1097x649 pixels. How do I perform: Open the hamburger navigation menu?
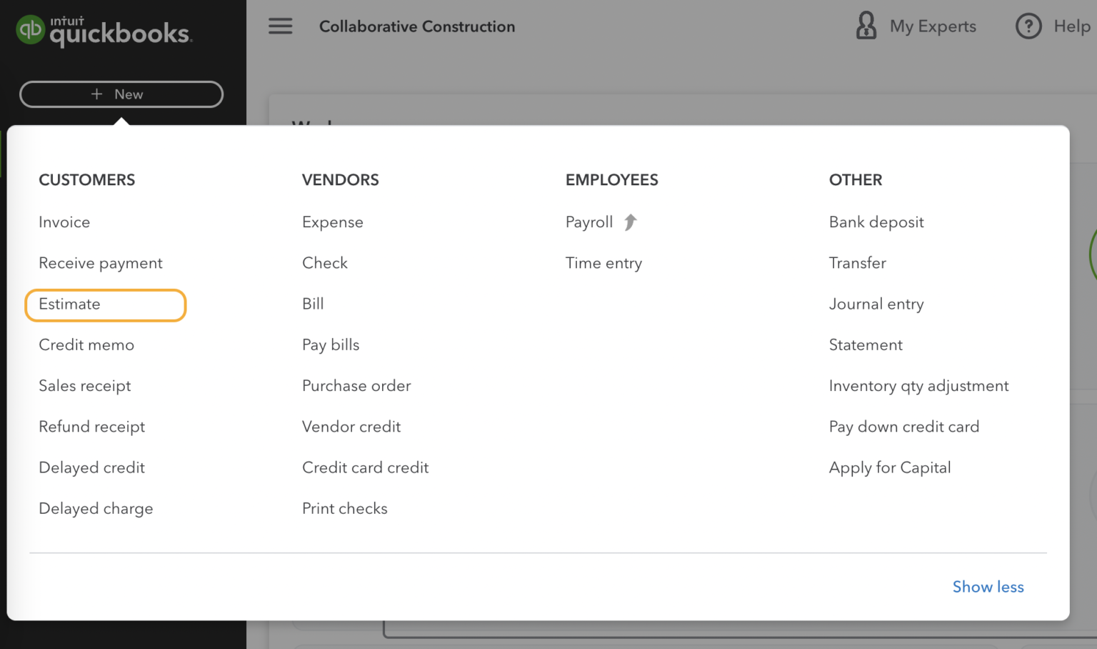280,26
